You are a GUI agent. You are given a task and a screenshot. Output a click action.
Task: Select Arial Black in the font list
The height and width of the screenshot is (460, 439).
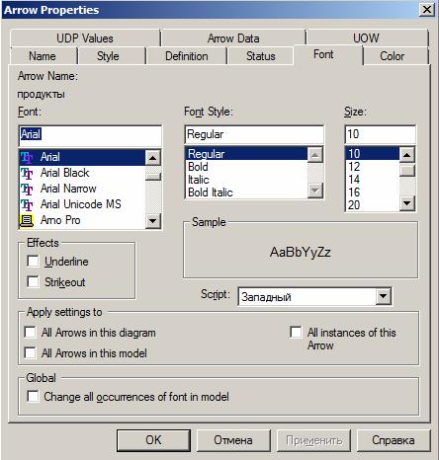(x=82, y=173)
